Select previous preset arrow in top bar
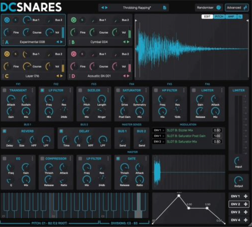252x227 pixels. coord(102,7)
